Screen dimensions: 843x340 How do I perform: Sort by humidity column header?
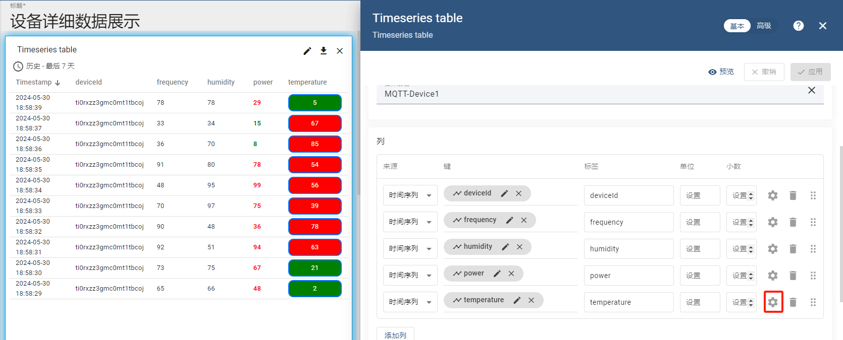tap(221, 82)
